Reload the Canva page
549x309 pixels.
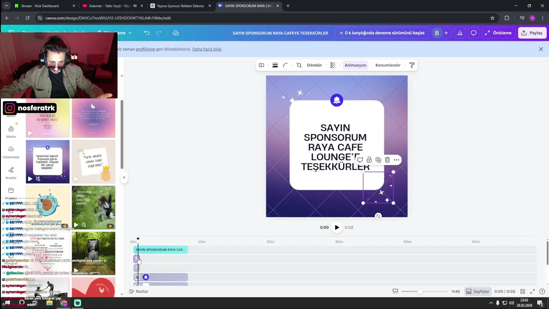pos(27,18)
